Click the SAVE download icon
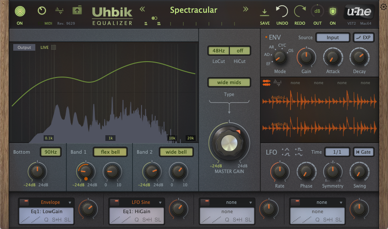 coord(265,12)
